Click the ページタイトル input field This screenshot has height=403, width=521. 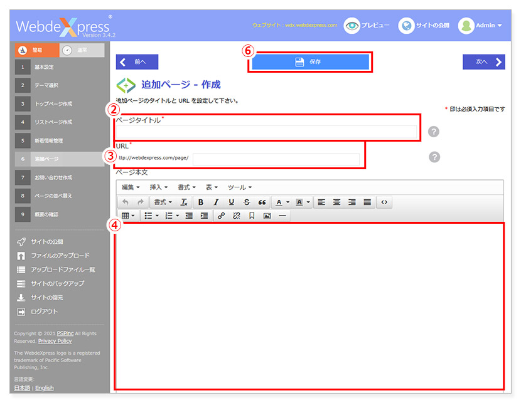coord(267,132)
